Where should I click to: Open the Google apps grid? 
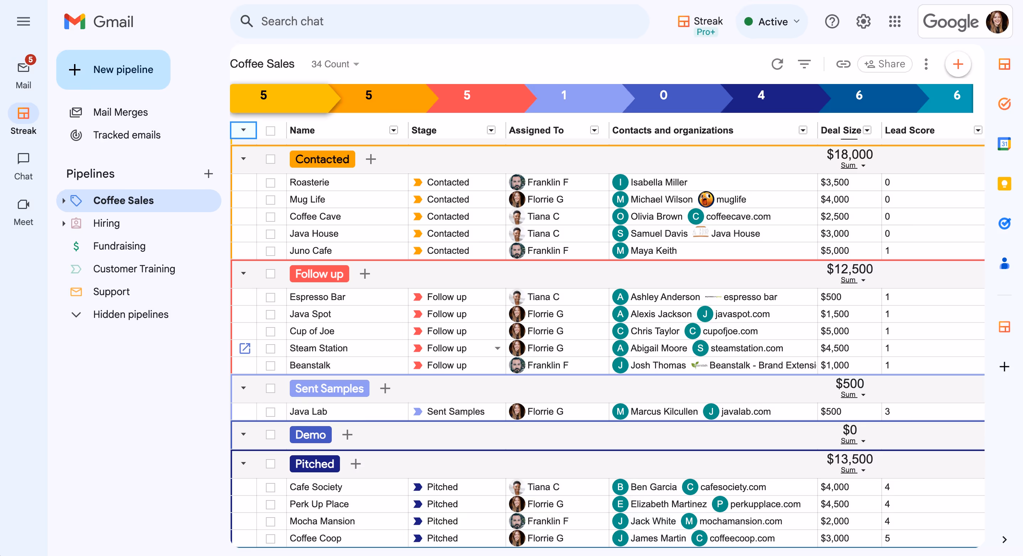[895, 21]
